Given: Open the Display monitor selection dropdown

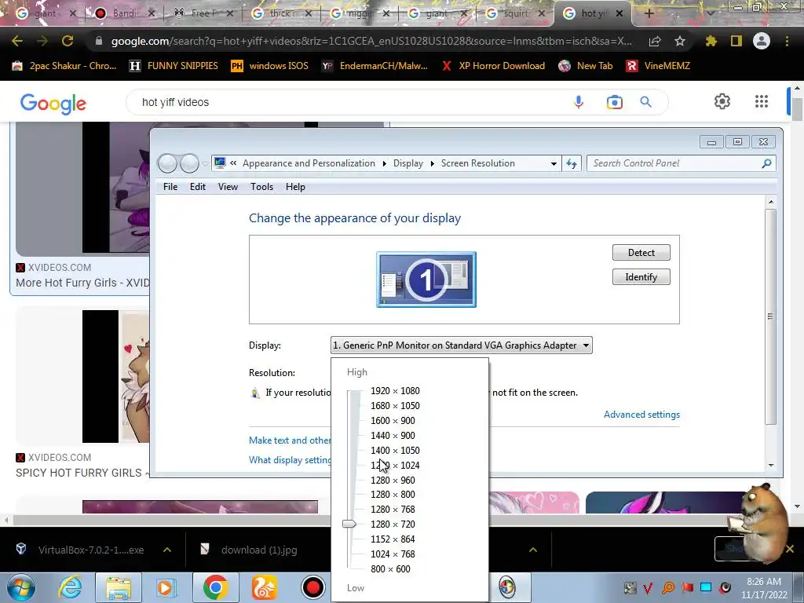Looking at the screenshot, I should pos(461,345).
